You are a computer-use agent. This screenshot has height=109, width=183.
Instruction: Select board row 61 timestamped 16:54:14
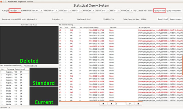point(121,87)
